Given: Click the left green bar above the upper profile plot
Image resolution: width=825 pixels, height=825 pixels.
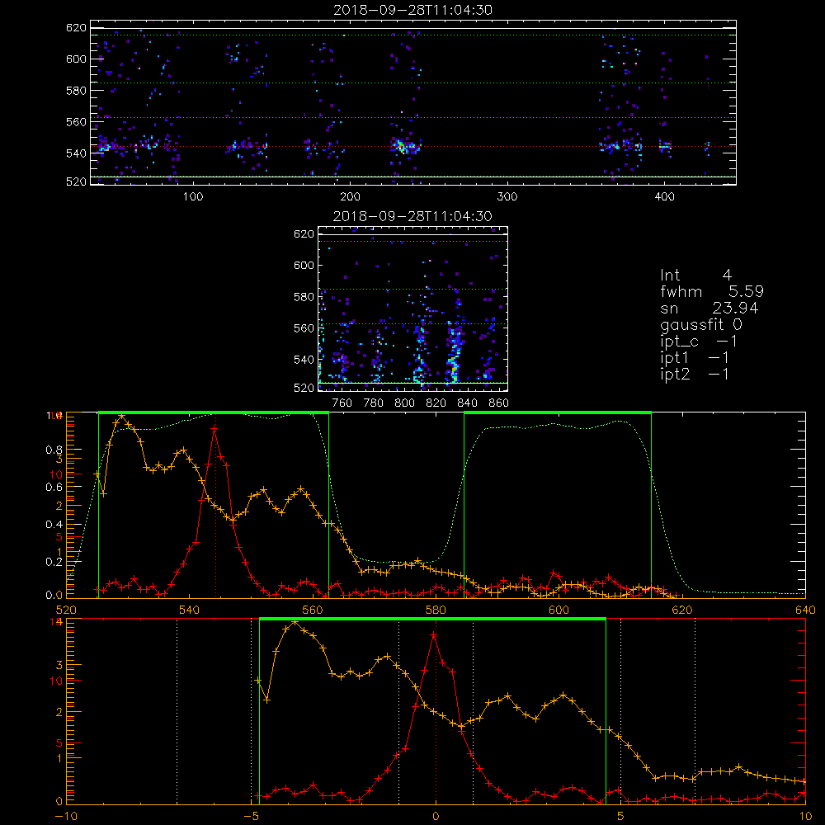Looking at the screenshot, I should pyautogui.click(x=214, y=412).
